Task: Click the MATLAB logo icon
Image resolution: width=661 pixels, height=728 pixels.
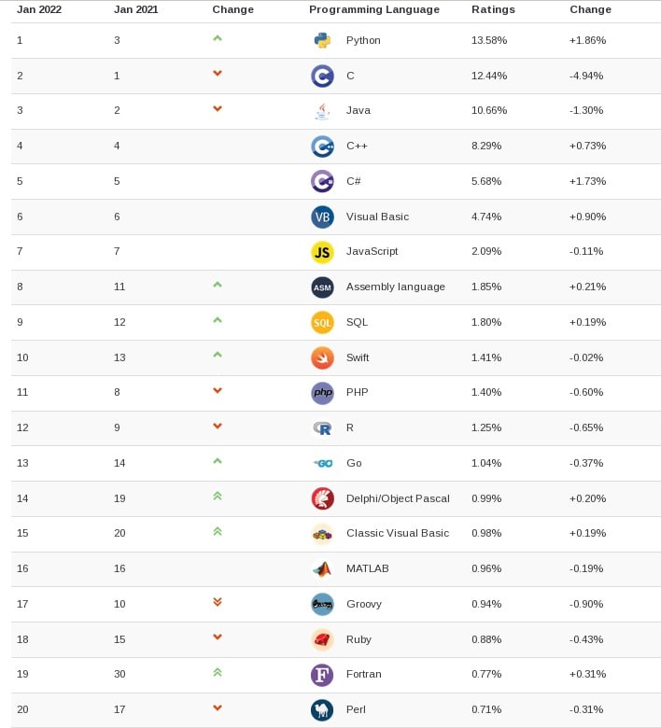Action: coord(322,568)
